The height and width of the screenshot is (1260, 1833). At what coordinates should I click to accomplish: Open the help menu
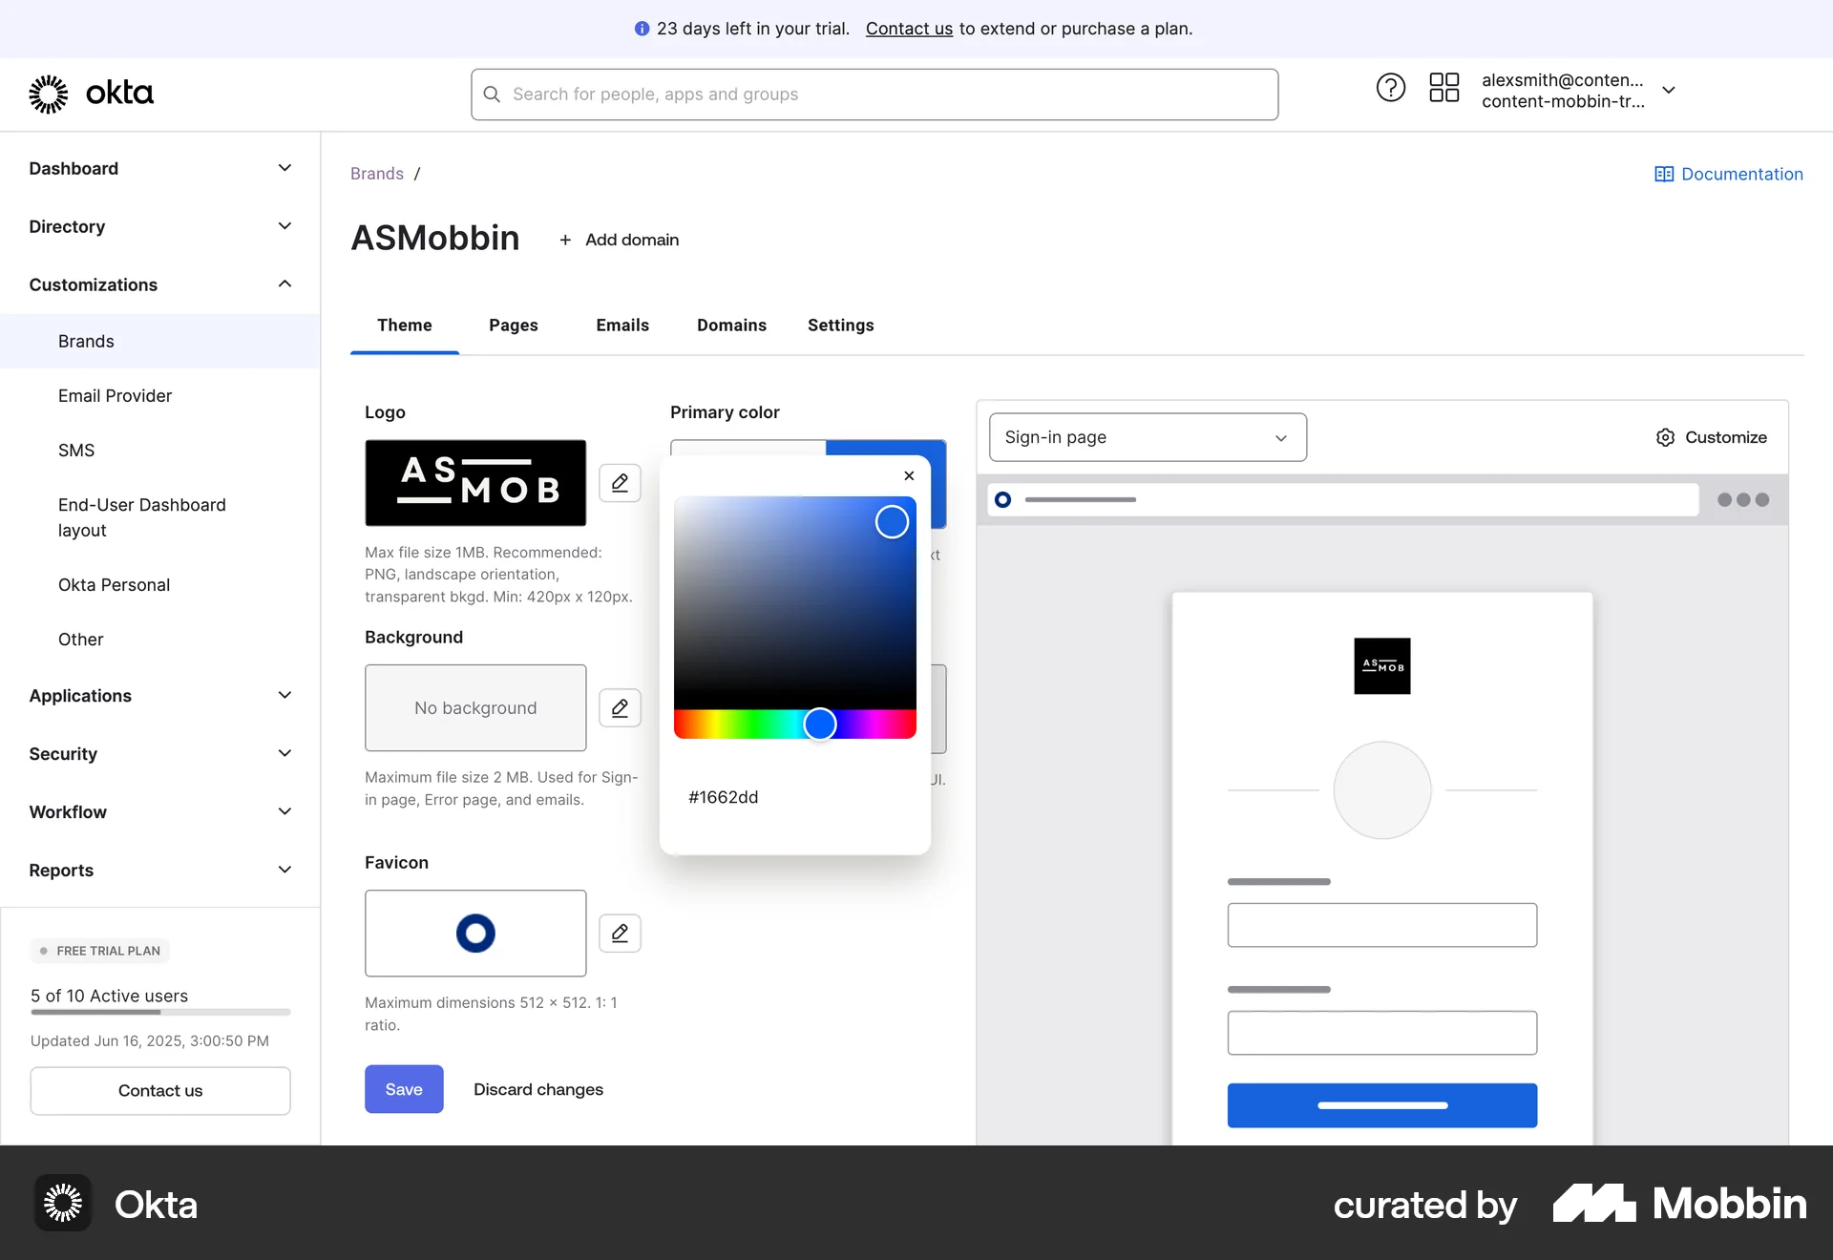1390,87
